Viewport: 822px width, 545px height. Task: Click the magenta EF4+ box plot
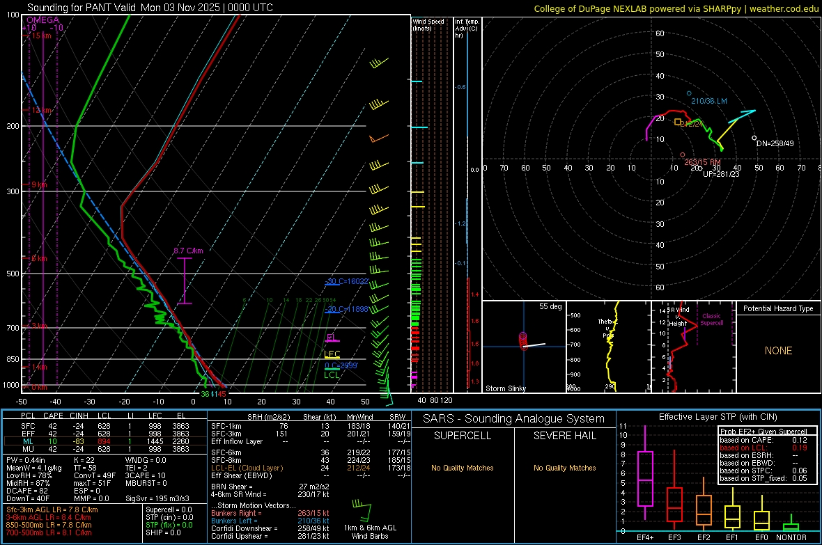tap(645, 473)
